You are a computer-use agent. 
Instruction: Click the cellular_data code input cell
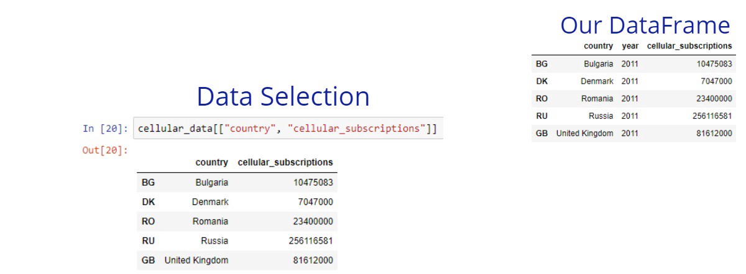click(x=287, y=129)
